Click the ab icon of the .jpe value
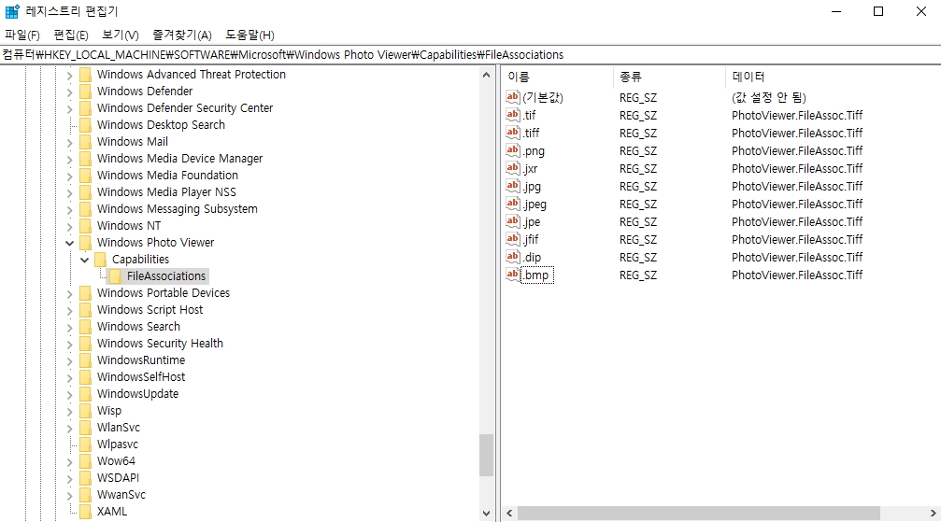Screen dimensions: 941x522 pyautogui.click(x=512, y=221)
